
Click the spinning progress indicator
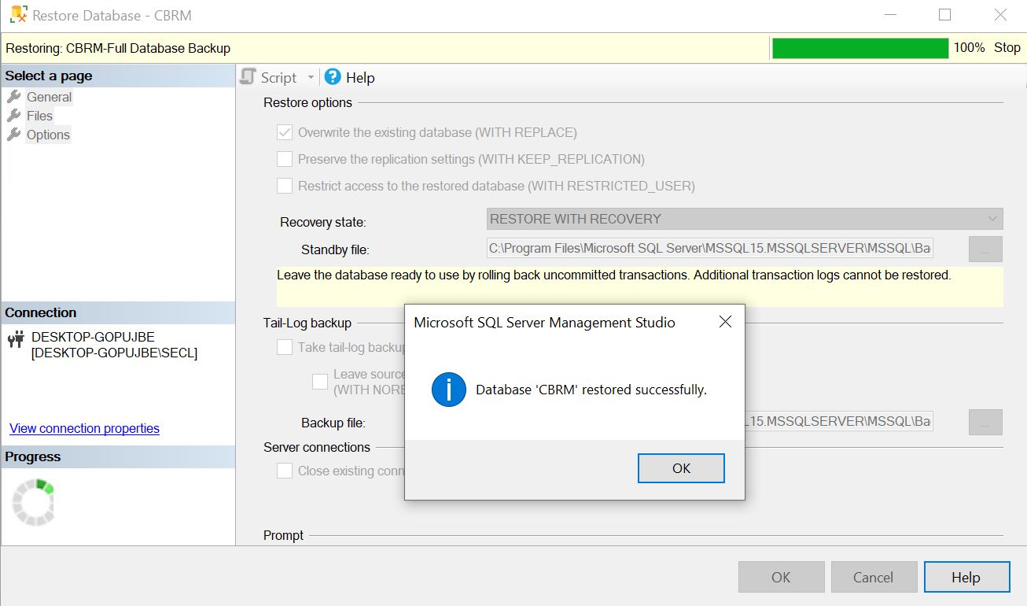coord(33,501)
